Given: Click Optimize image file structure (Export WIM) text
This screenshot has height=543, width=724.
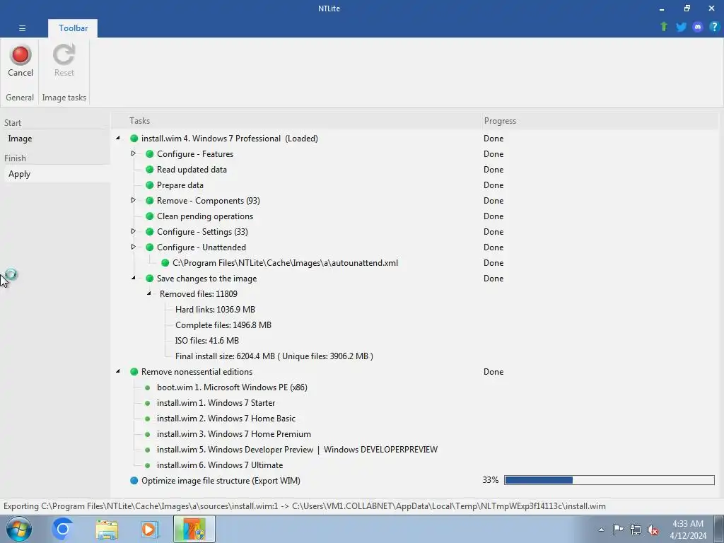Looking at the screenshot, I should click(x=221, y=481).
